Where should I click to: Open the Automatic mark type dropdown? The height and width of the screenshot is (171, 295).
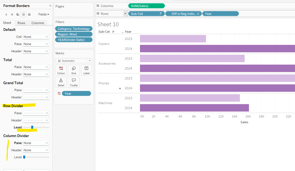point(74,61)
